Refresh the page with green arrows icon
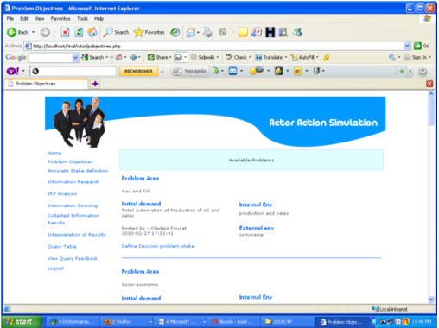 tap(79, 32)
